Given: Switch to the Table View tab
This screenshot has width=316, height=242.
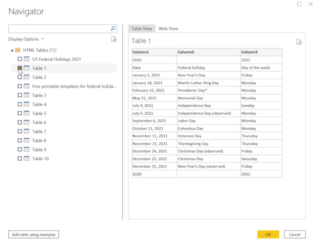Looking at the screenshot, I should point(142,28).
